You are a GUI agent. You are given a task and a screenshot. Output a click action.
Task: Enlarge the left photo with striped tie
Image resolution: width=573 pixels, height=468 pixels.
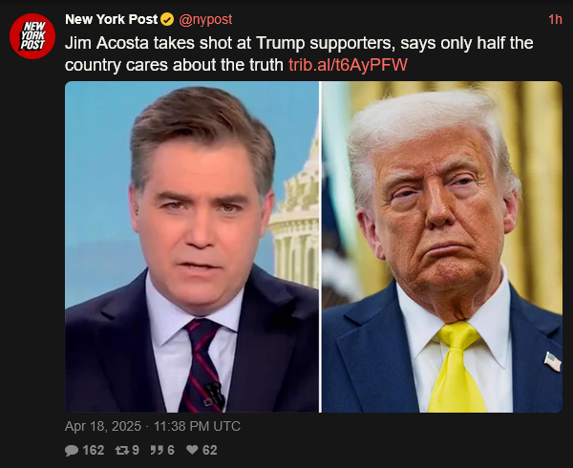[192, 247]
